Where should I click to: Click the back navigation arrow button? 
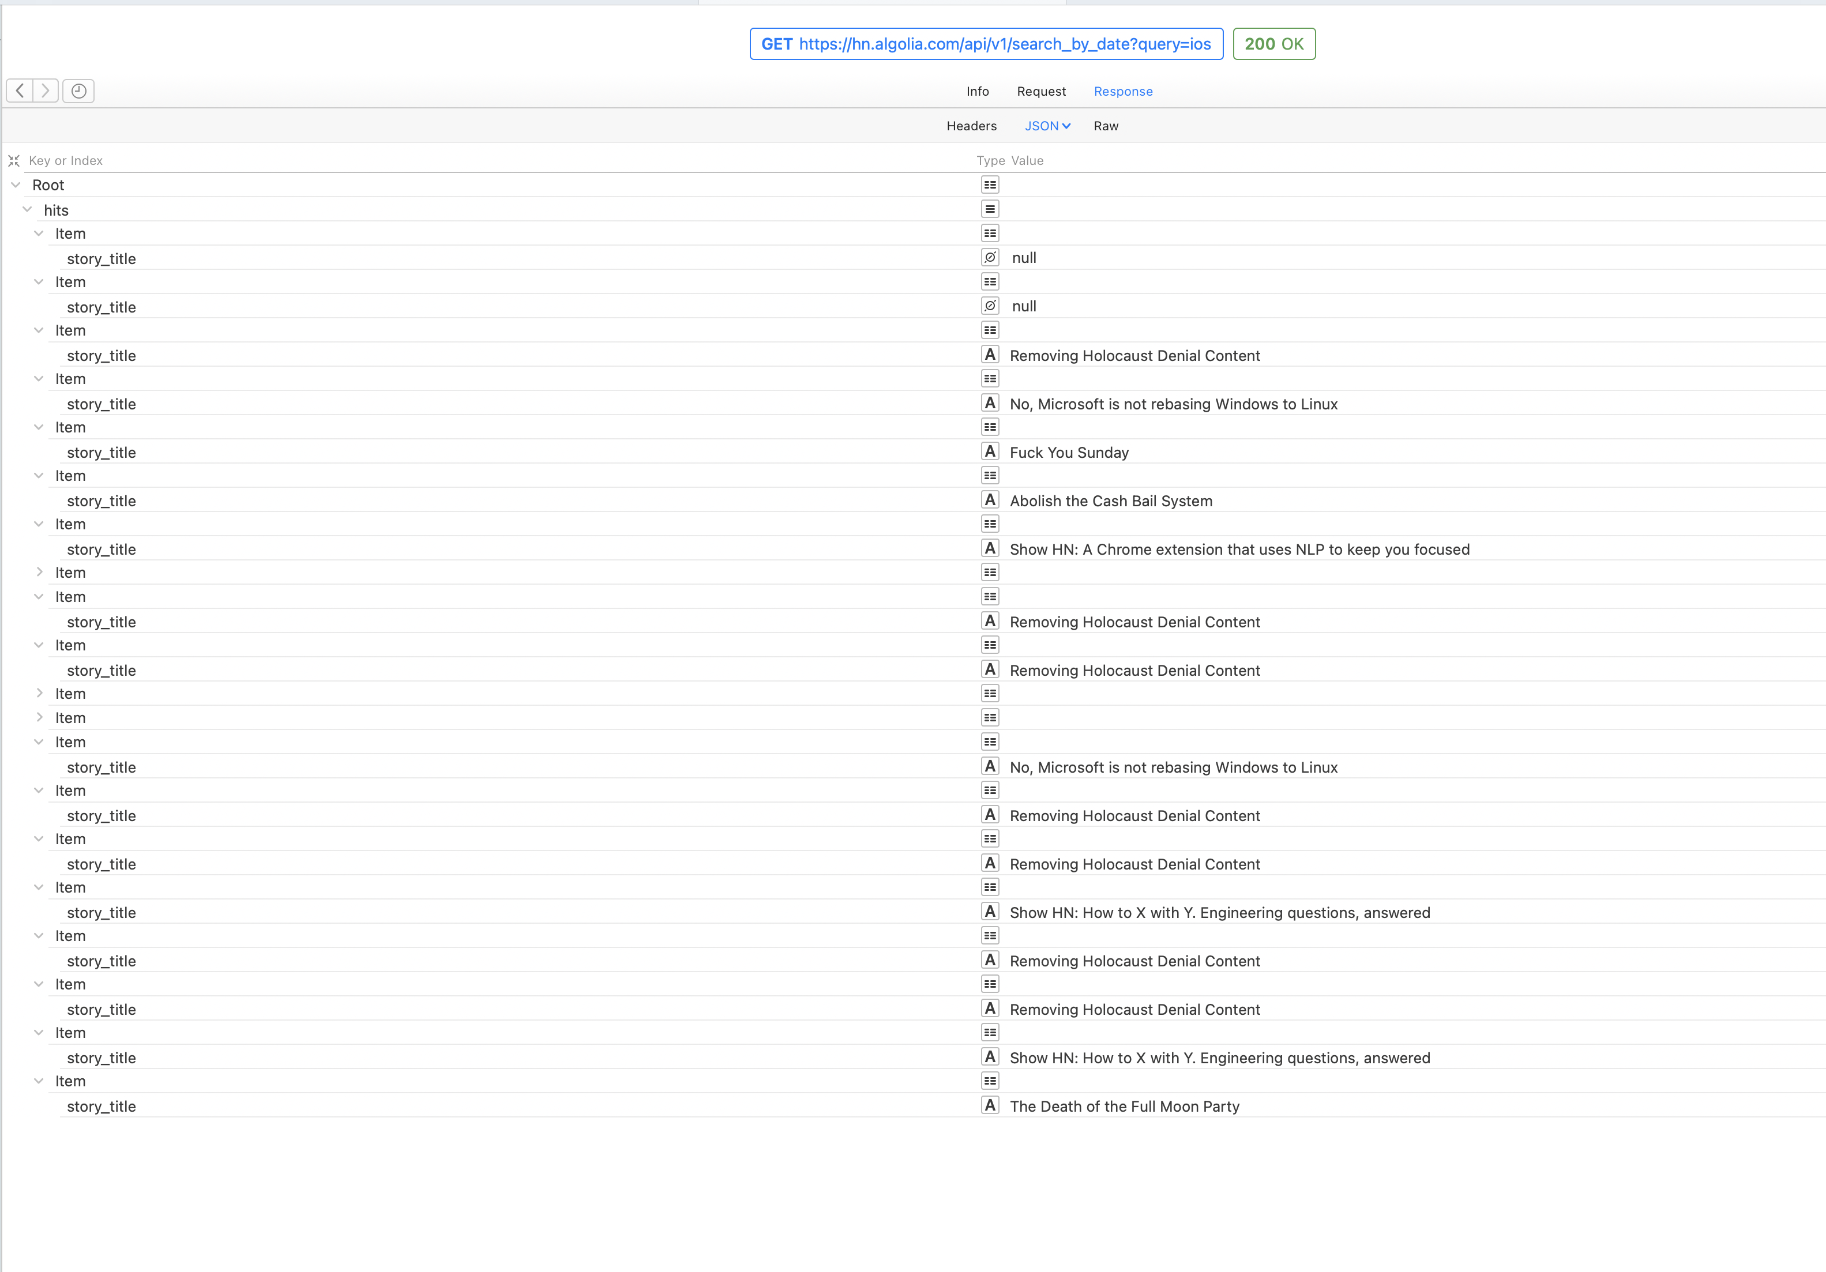click(x=20, y=91)
